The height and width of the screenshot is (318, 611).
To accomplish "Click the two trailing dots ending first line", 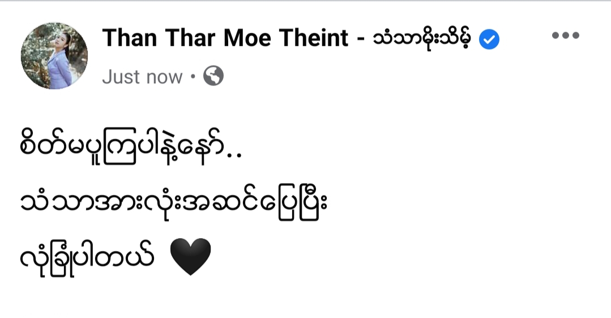I will click(234, 156).
